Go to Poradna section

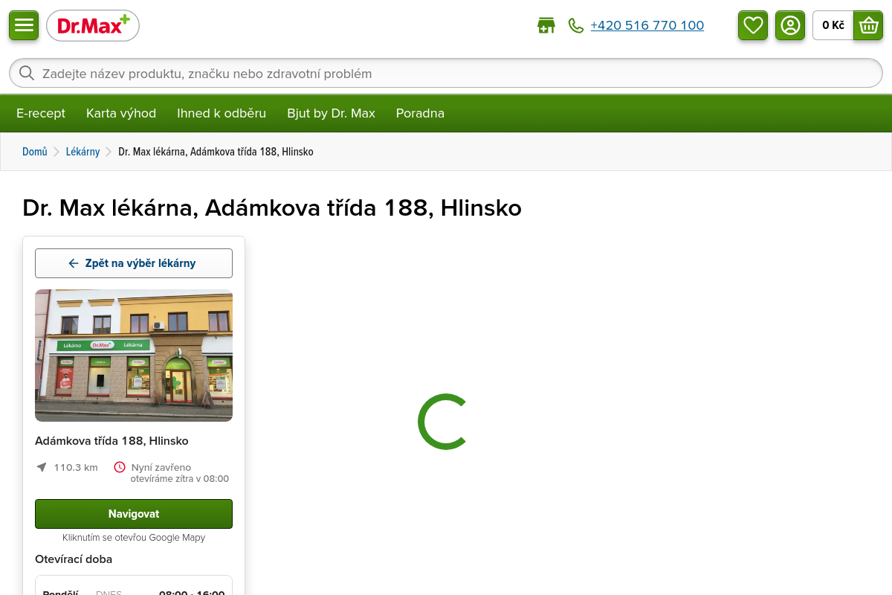coord(420,113)
